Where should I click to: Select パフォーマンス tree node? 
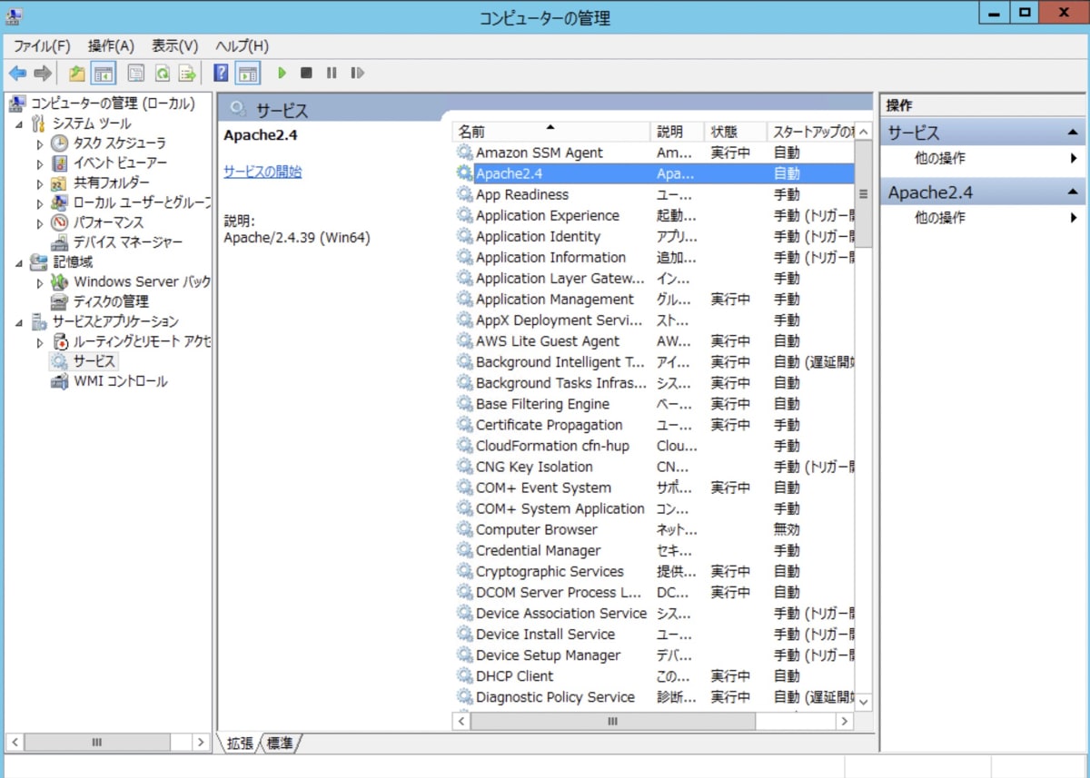point(108,222)
